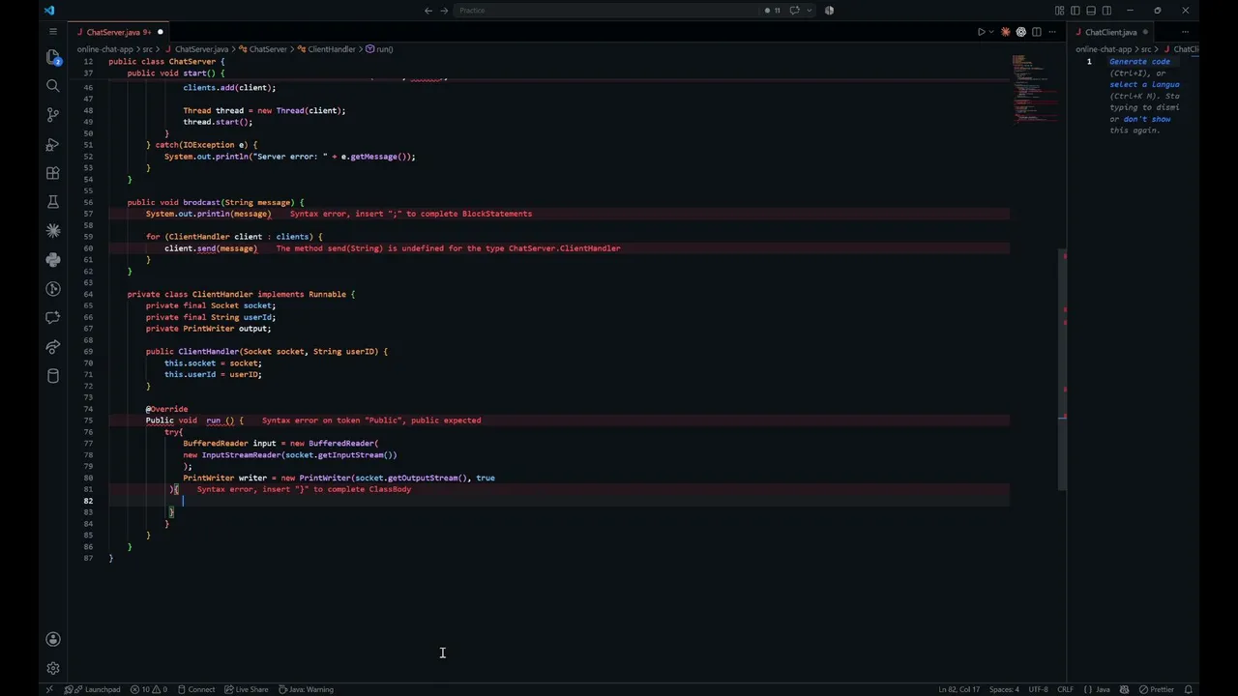
Task: Start Live Share from status bar
Action: click(246, 689)
